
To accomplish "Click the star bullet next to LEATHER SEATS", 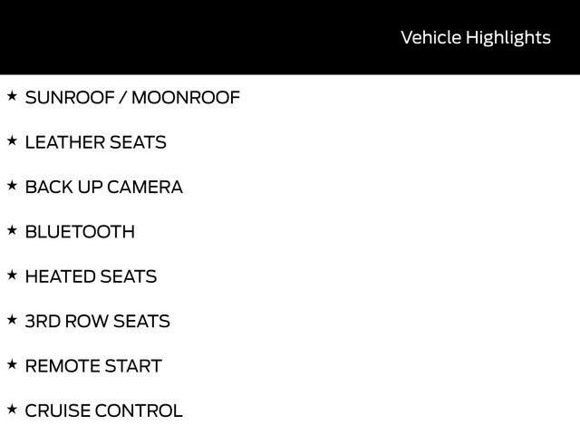I will point(12,140).
